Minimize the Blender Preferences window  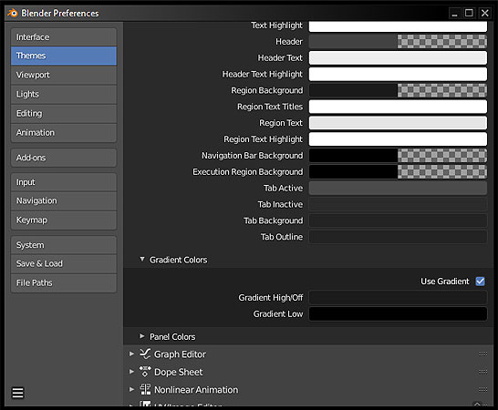pos(455,14)
